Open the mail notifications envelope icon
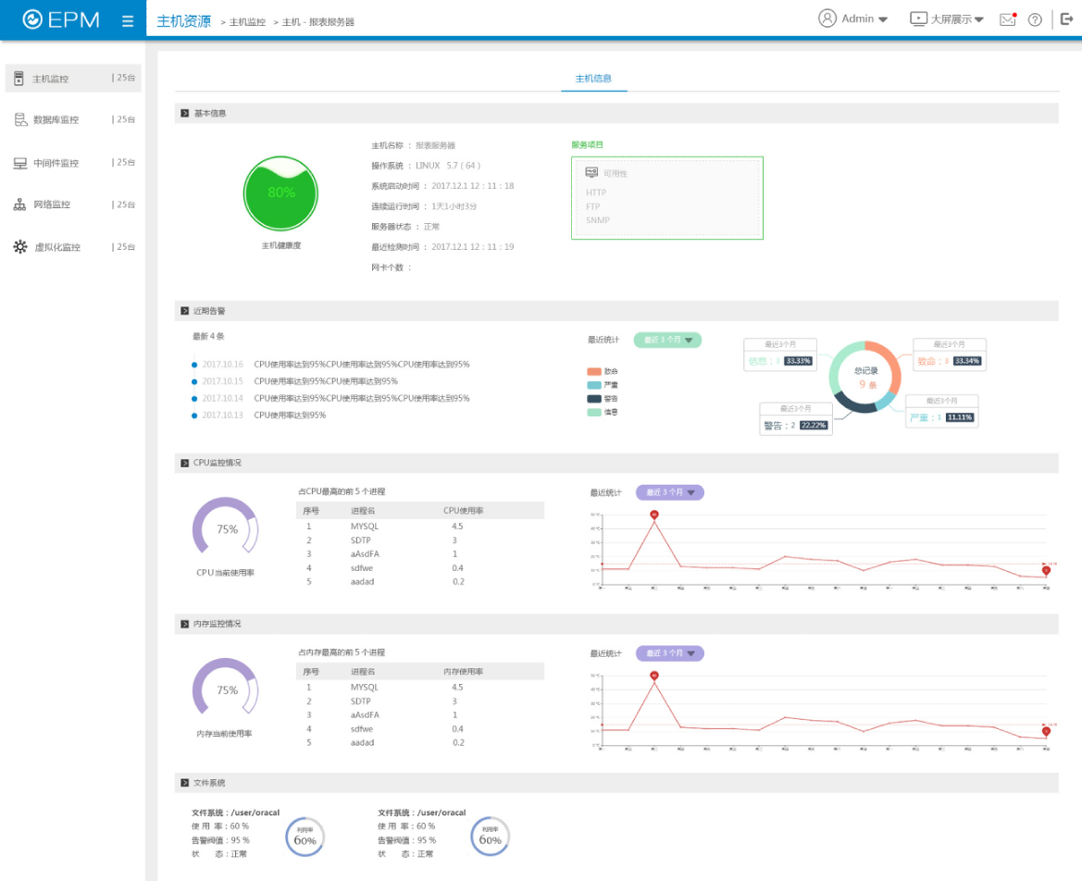Image resolution: width=1082 pixels, height=881 pixels. (1008, 19)
